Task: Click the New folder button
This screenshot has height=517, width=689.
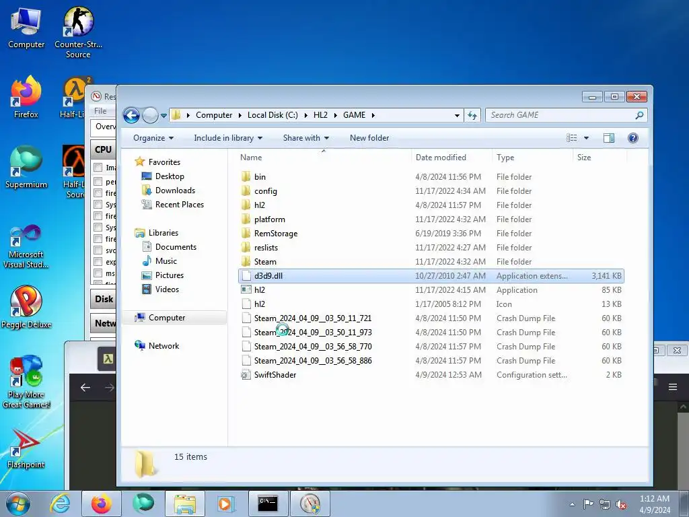Action: 369,138
